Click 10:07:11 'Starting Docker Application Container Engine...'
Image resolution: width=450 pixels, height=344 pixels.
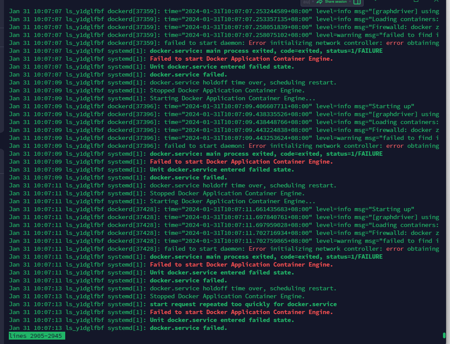tap(232, 201)
